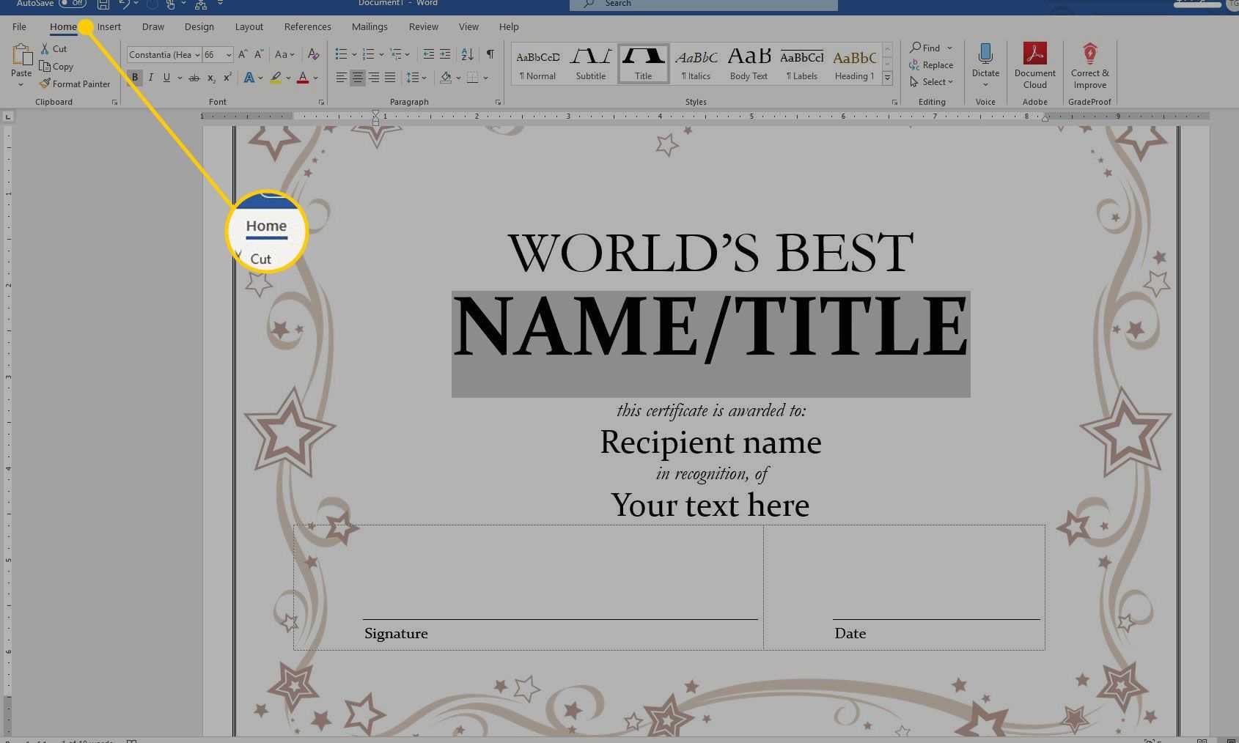1239x743 pixels.
Task: Apply the Heading 1 style
Action: click(854, 64)
